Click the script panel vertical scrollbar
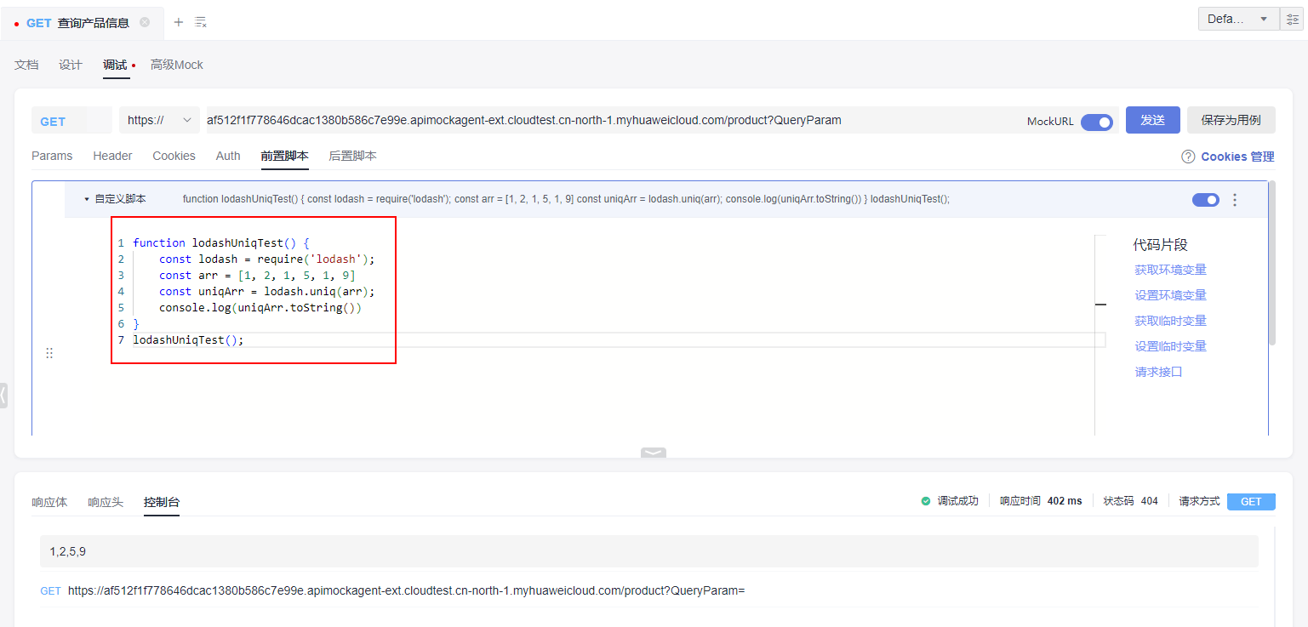This screenshot has height=627, width=1308. [1271, 264]
